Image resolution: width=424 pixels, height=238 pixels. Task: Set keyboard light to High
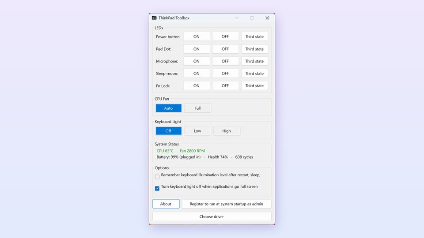tap(227, 131)
